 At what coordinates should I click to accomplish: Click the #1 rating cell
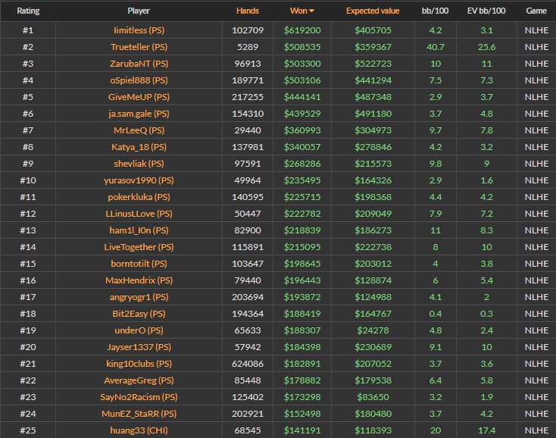[28, 30]
